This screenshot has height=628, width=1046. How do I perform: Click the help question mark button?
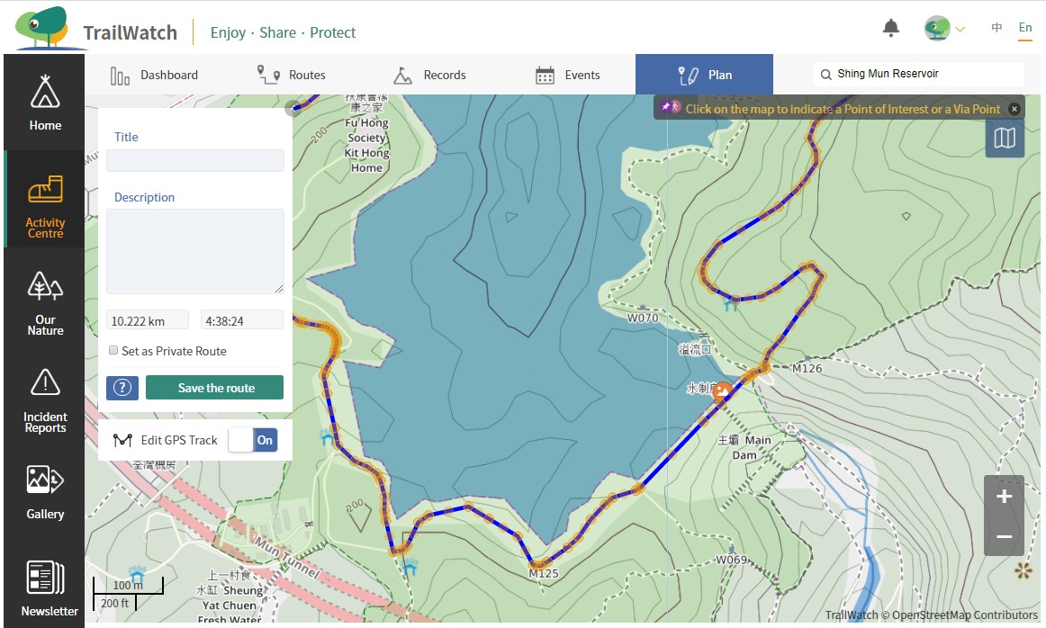(x=122, y=388)
